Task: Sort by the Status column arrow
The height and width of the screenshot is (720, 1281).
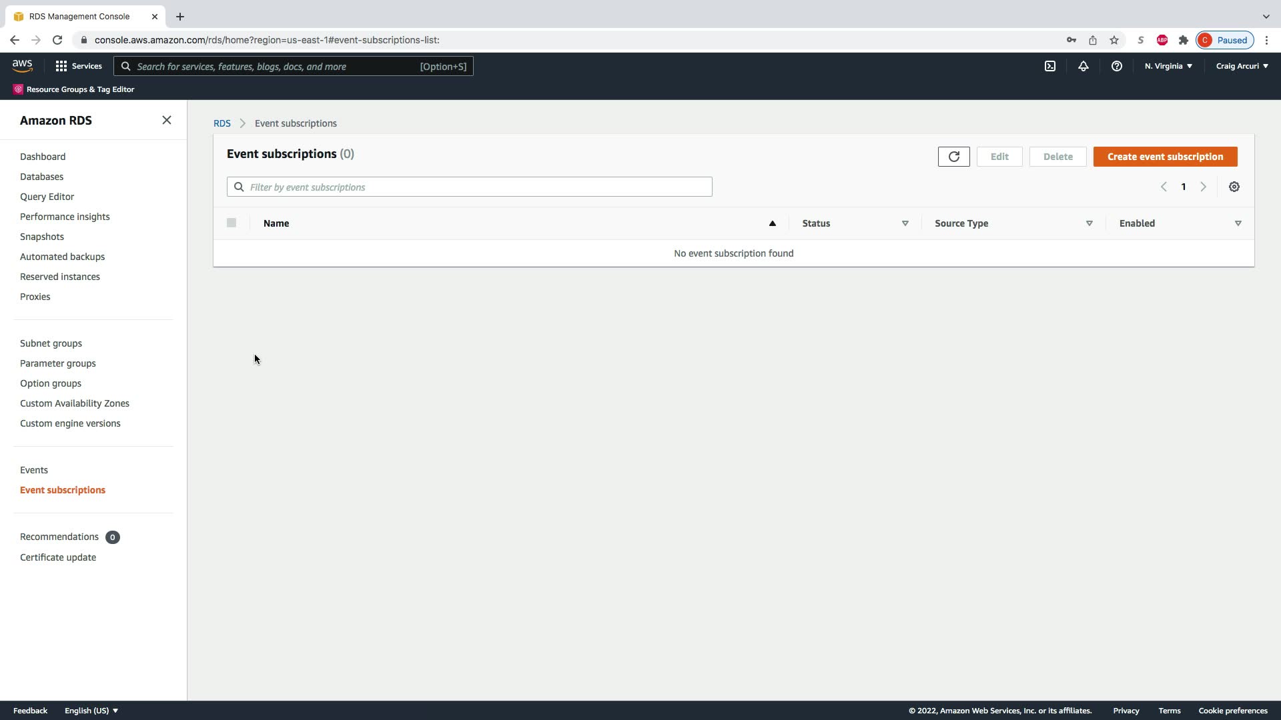Action: (905, 223)
